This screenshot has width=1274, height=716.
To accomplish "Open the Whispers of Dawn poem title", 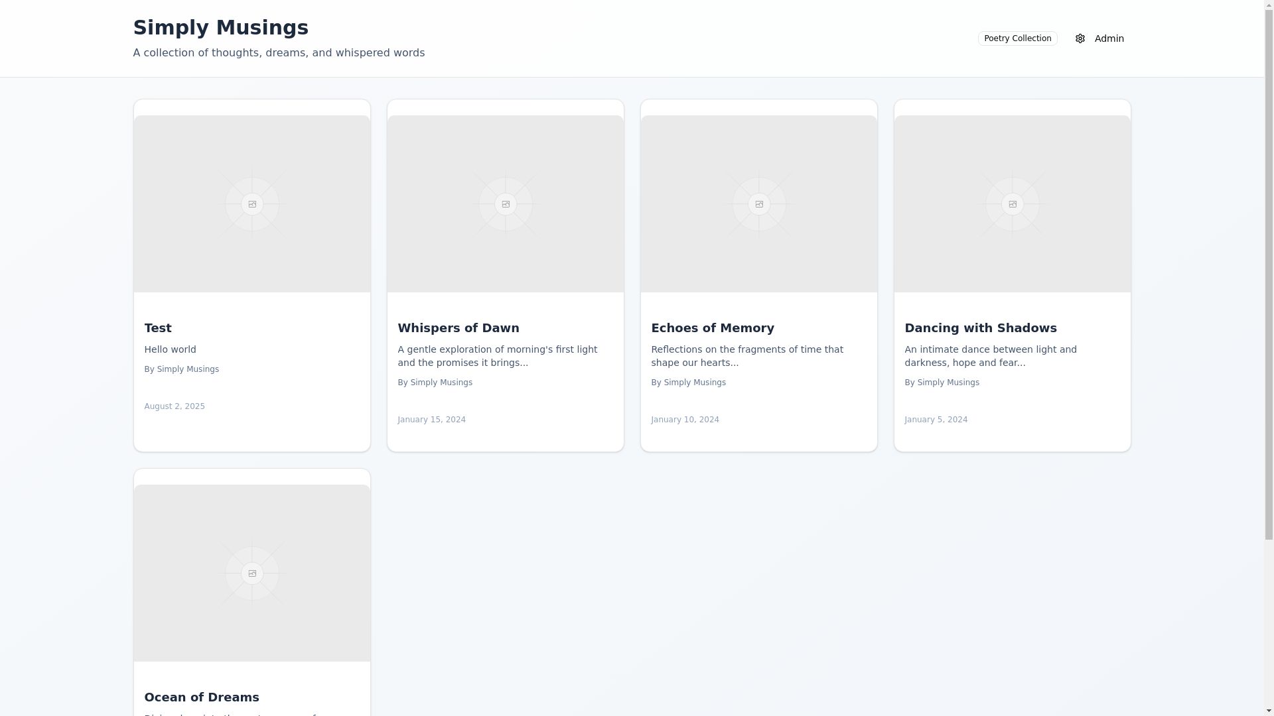I will click(x=459, y=328).
